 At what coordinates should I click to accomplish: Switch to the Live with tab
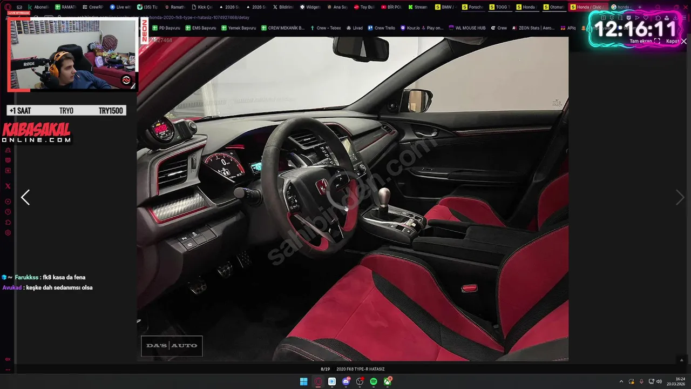coord(120,7)
